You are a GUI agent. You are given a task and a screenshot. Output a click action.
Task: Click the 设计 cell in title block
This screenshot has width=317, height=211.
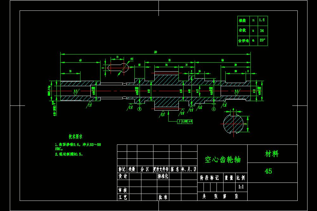123,176
